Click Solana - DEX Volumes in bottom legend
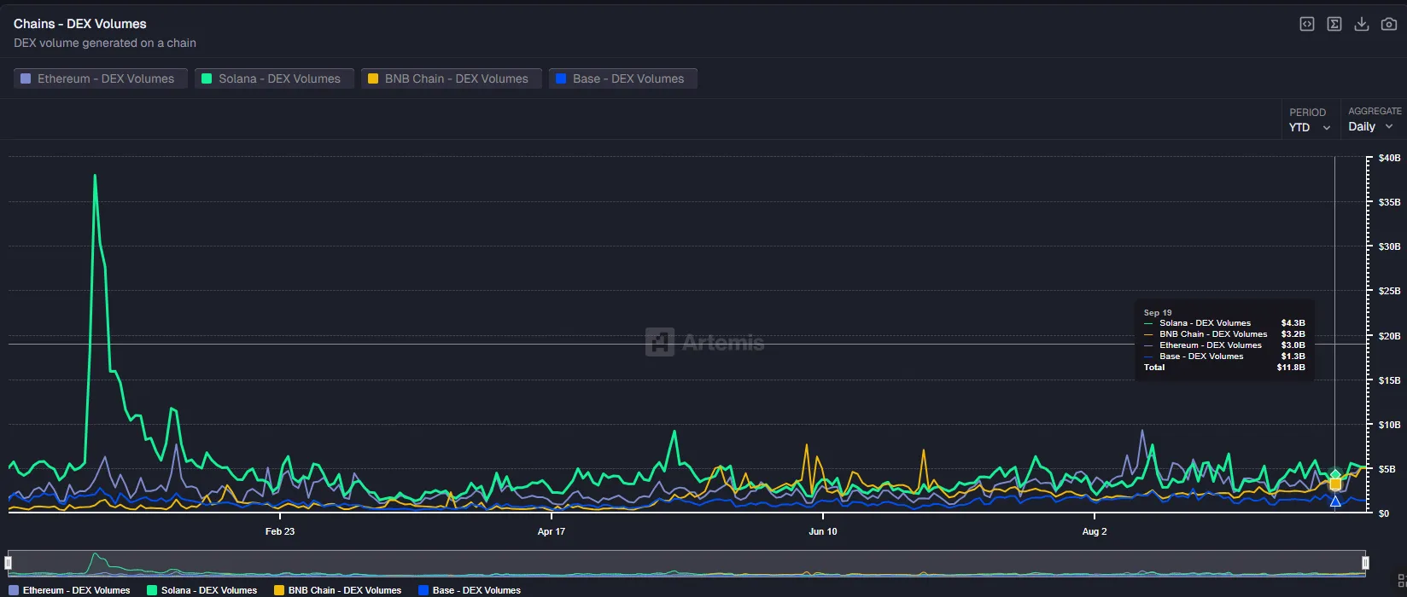 pos(202,590)
